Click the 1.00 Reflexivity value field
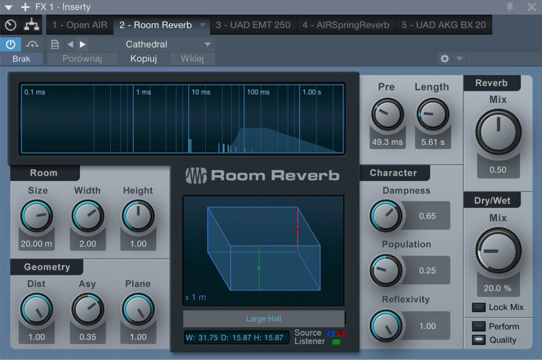Screen dimensions: 542x360 tap(427, 326)
